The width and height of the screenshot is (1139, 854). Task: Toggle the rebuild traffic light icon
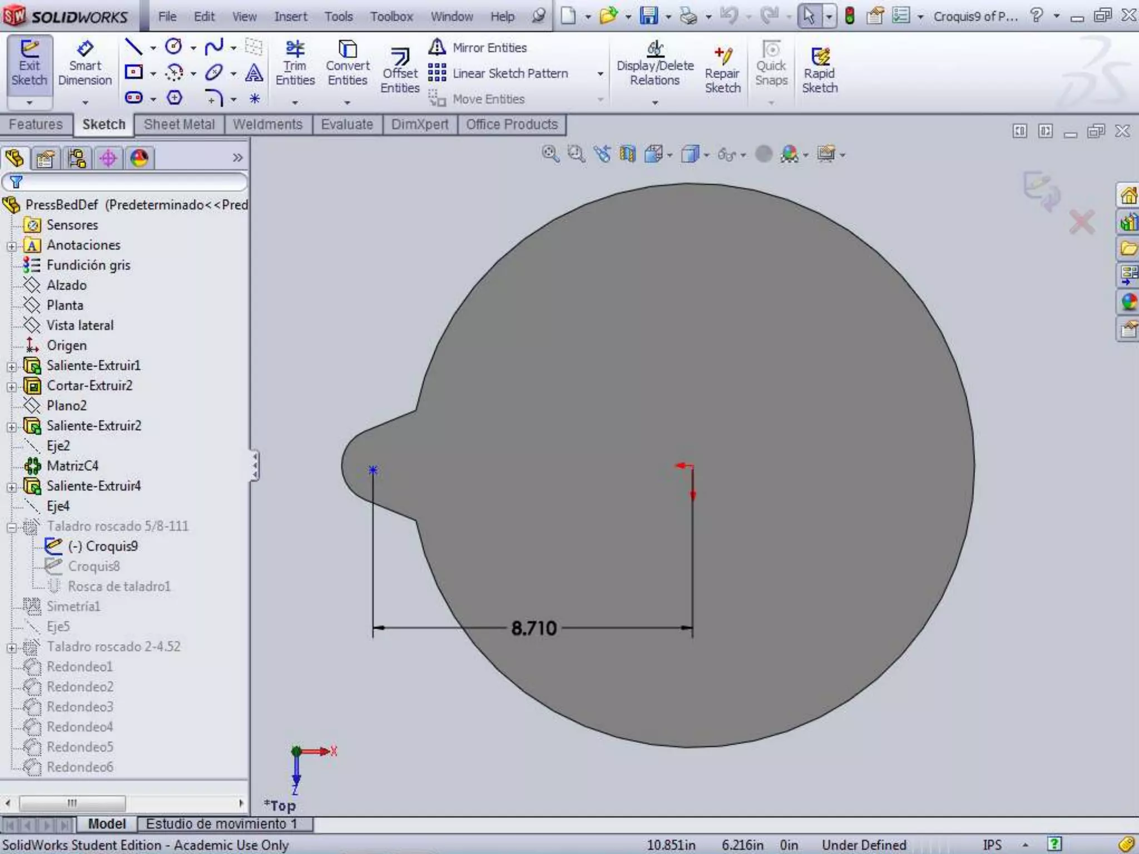point(849,16)
